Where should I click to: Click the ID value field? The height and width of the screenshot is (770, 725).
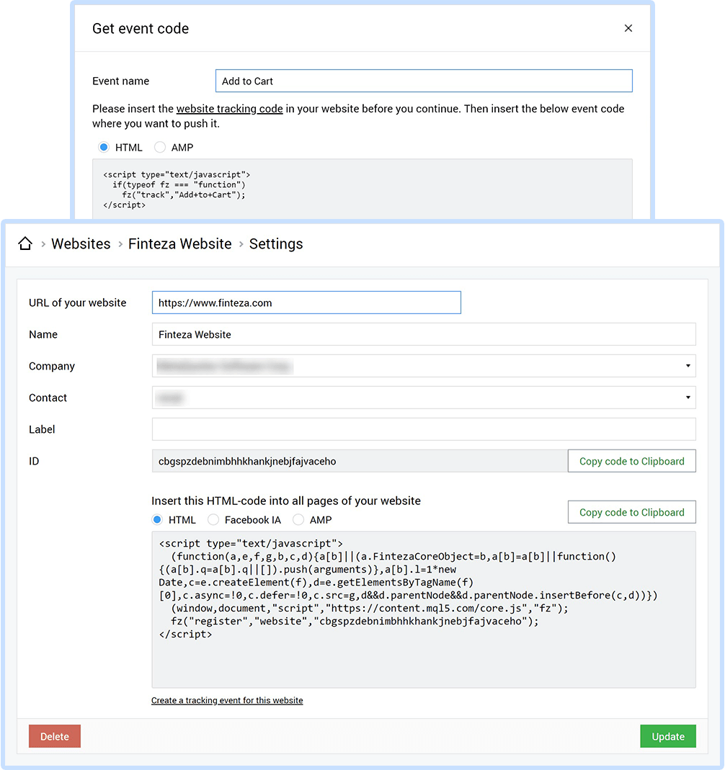[360, 461]
